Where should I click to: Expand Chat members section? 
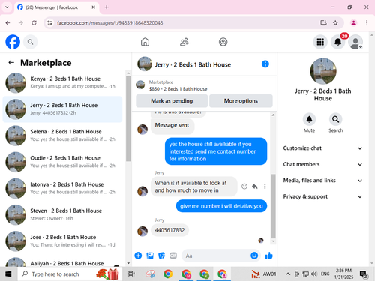(x=322, y=164)
